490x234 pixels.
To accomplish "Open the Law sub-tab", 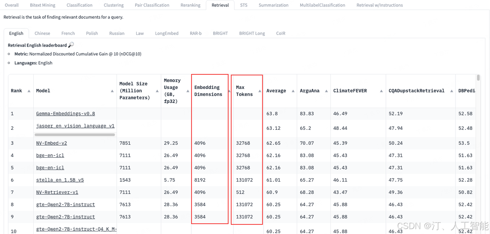I will 140,33.
